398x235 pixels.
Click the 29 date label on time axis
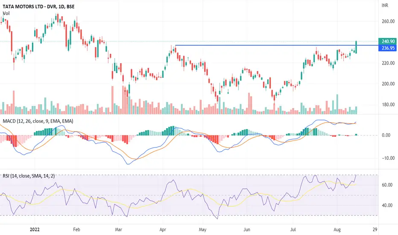click(375, 230)
